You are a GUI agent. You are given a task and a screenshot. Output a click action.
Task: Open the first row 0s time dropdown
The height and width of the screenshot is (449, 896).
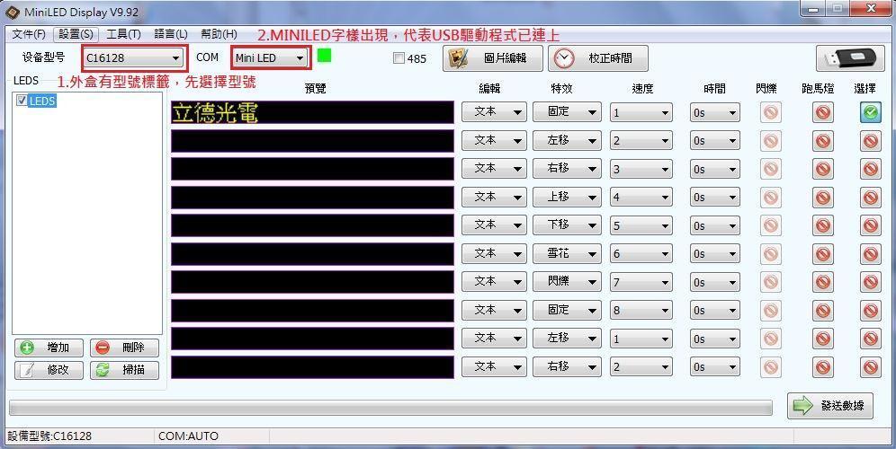(x=715, y=113)
